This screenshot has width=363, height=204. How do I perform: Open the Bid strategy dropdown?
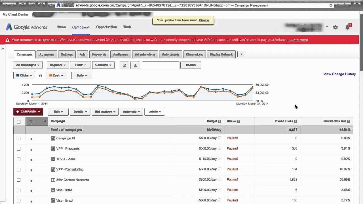click(x=105, y=112)
